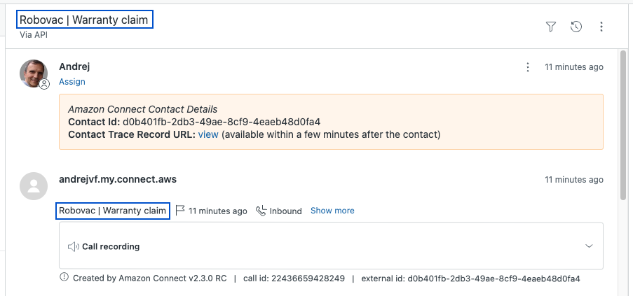
Task: Click the andrejvf.my.connect.aws sender name
Action: [118, 180]
